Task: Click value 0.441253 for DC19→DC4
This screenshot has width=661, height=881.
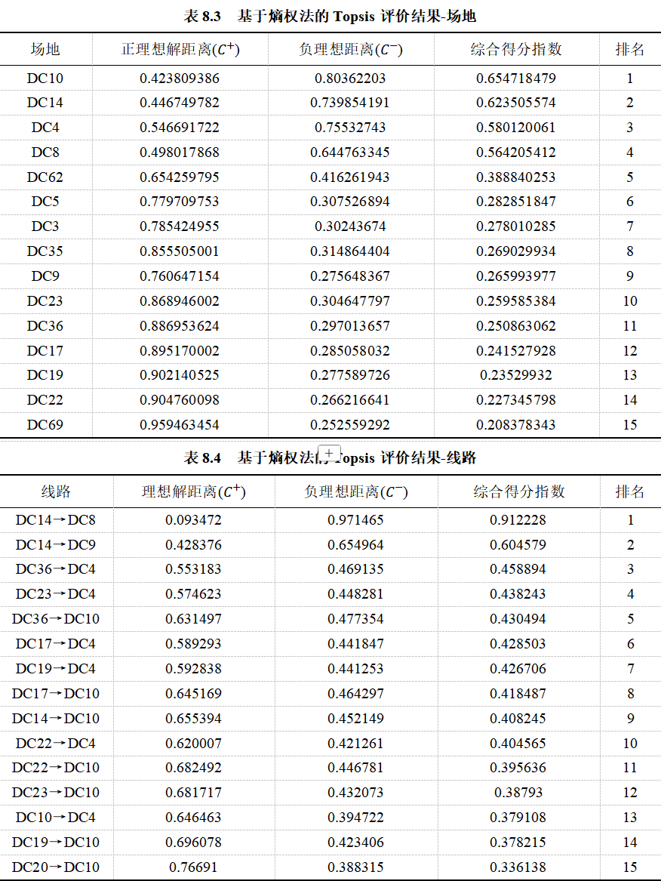Action: (355, 669)
